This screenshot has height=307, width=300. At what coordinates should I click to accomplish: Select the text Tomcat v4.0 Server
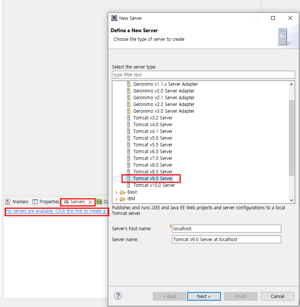click(x=153, y=125)
